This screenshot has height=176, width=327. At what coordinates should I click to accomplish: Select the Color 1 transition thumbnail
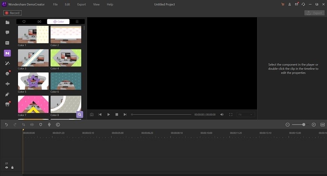(33, 34)
